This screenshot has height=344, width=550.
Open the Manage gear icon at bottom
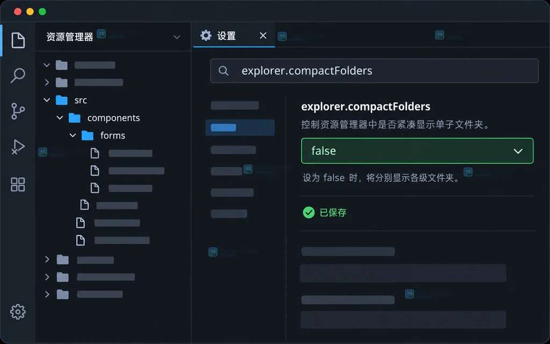[18, 312]
